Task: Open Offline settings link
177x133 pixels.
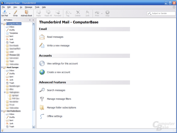Action: pyautogui.click(x=54, y=116)
